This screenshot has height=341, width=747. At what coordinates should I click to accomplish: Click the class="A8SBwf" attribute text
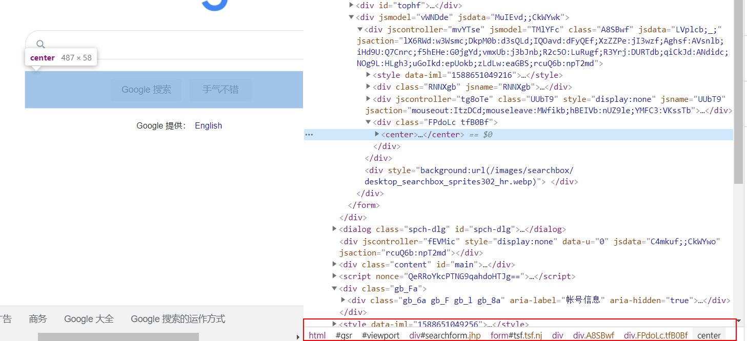pyautogui.click(x=601, y=30)
